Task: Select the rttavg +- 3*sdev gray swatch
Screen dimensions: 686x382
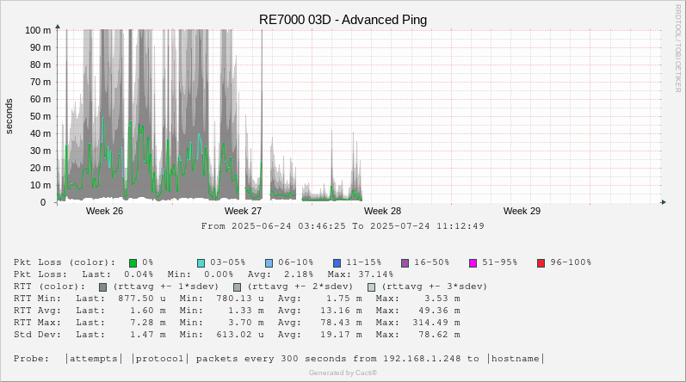Action: [371, 286]
